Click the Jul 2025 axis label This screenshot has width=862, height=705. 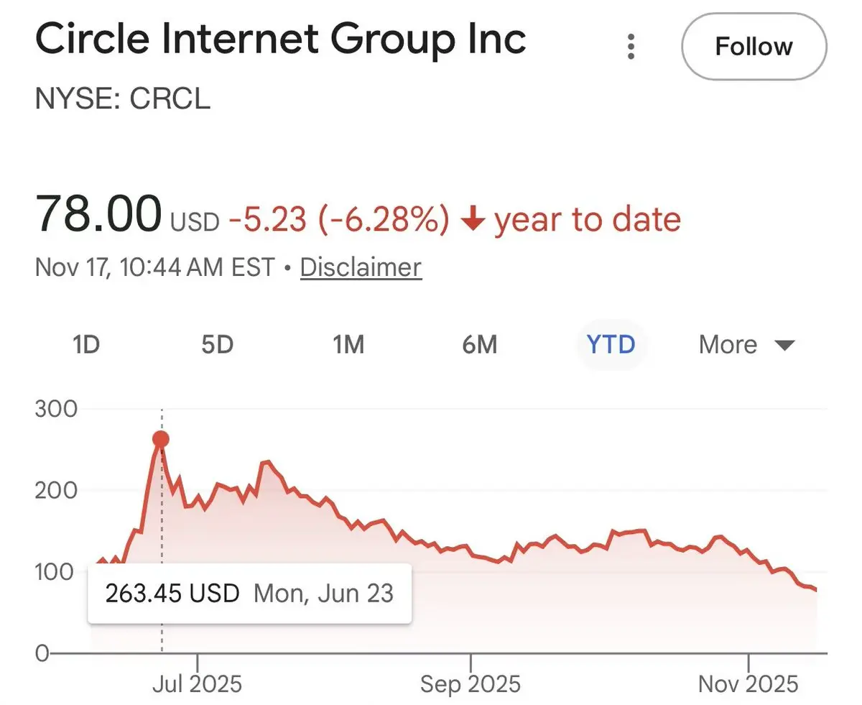point(197,683)
